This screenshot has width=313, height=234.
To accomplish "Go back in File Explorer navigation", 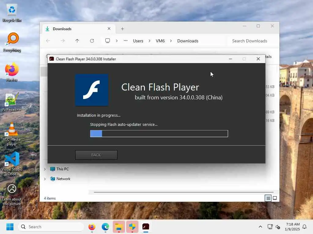I will tap(48, 41).
